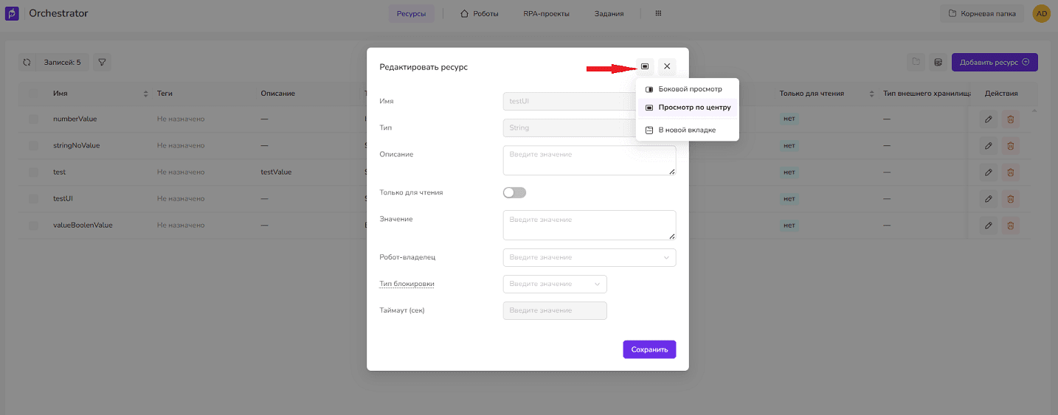Toggle the "Только для чтения" switch
This screenshot has width=1058, height=415.
514,192
